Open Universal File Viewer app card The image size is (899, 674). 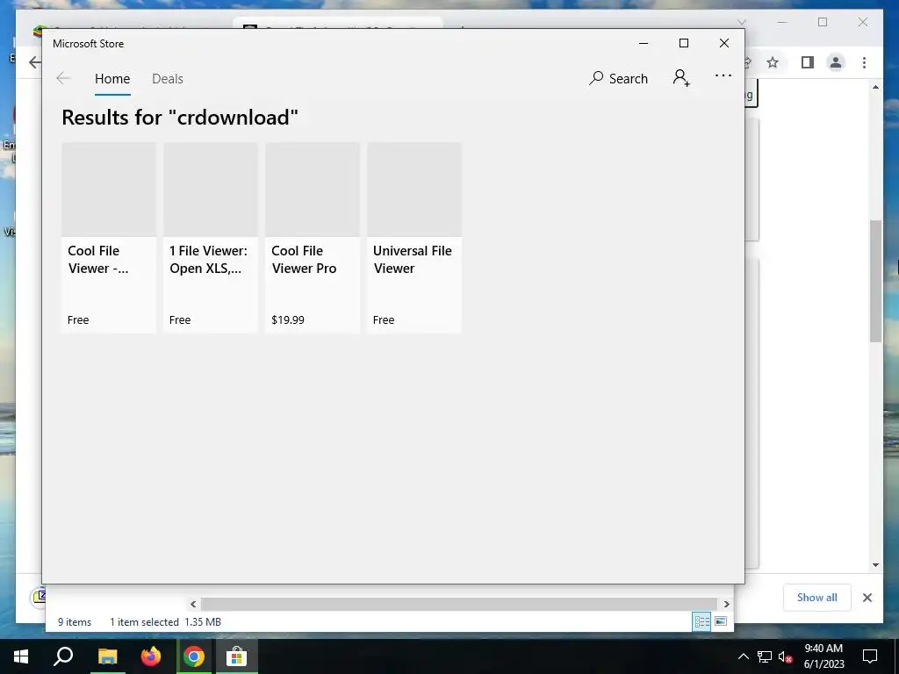coord(414,237)
